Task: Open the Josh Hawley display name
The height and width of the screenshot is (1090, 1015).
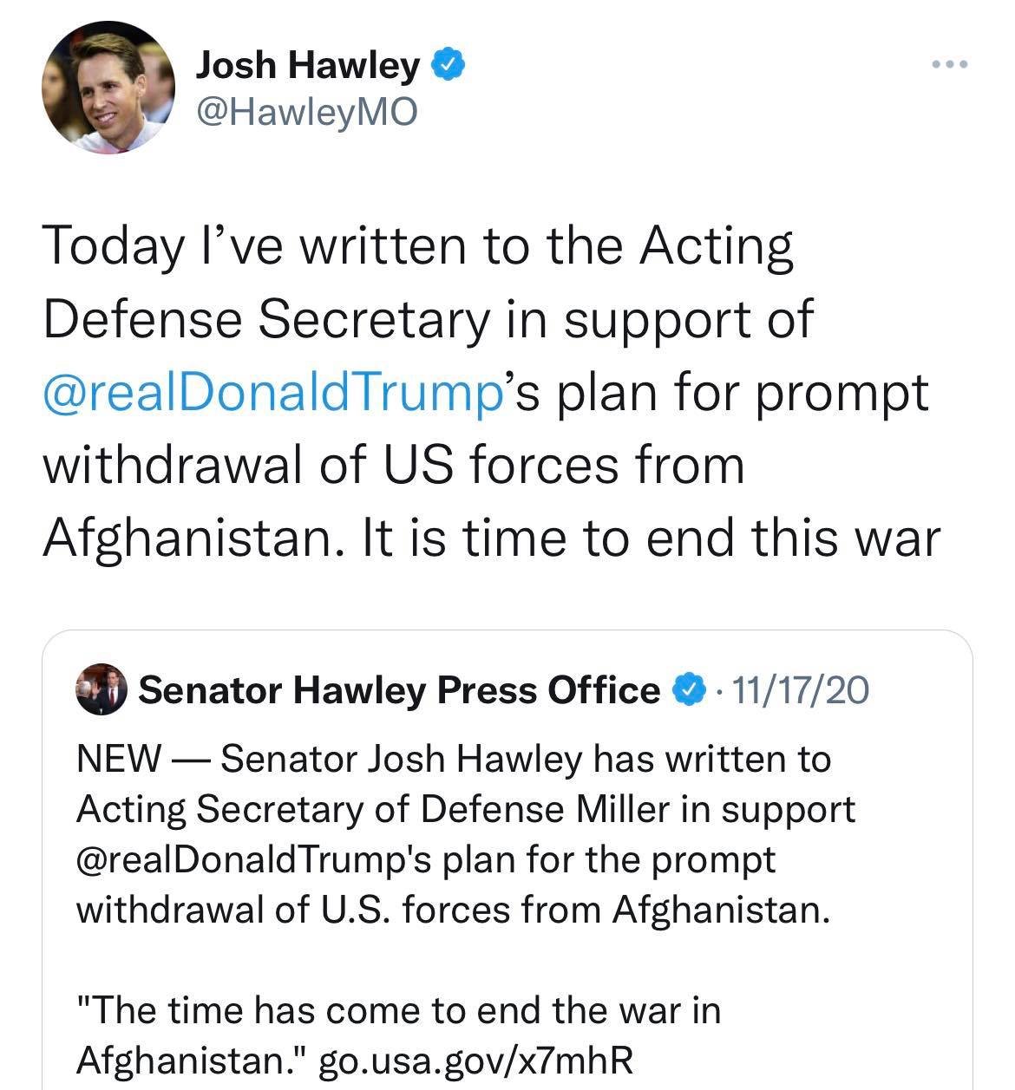Action: 307,66
